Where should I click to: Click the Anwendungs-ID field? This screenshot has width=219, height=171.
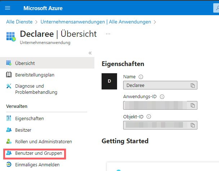[160, 105]
